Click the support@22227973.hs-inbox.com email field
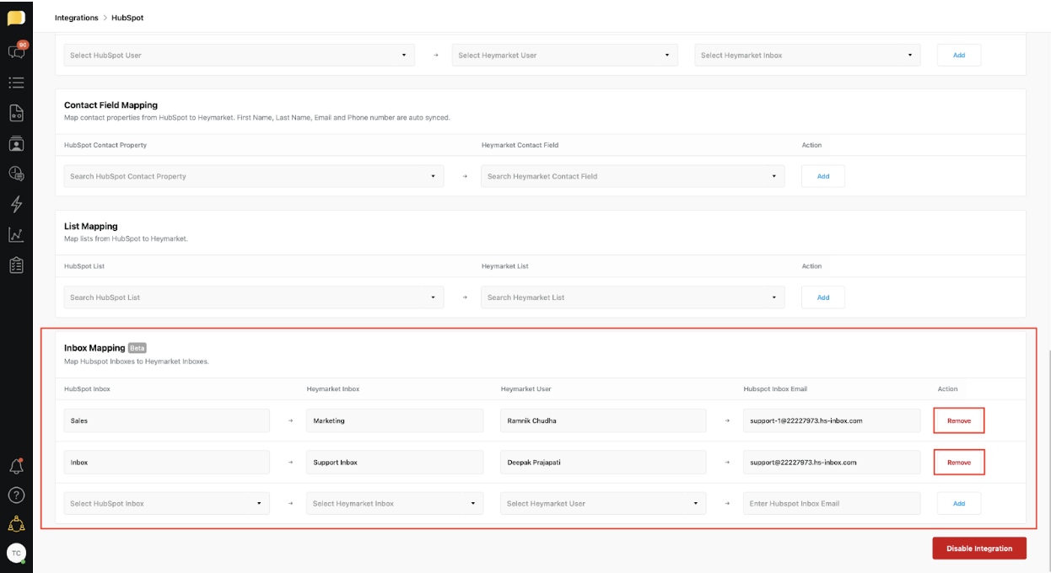The height and width of the screenshot is (573, 1051). pyautogui.click(x=832, y=463)
